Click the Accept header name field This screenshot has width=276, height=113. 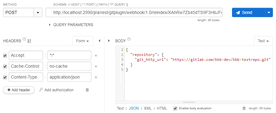[26, 55]
